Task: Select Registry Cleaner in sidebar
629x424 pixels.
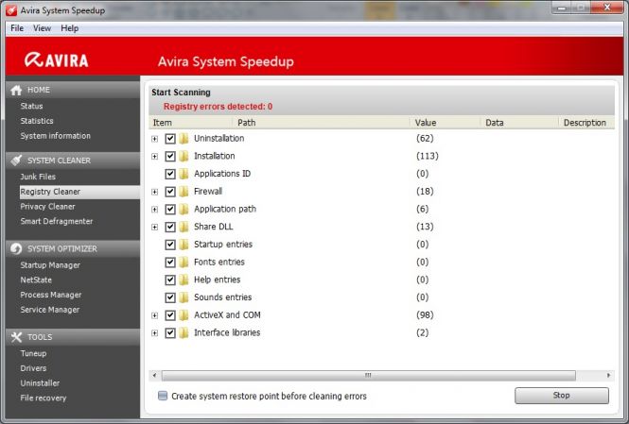Action: tap(79, 192)
